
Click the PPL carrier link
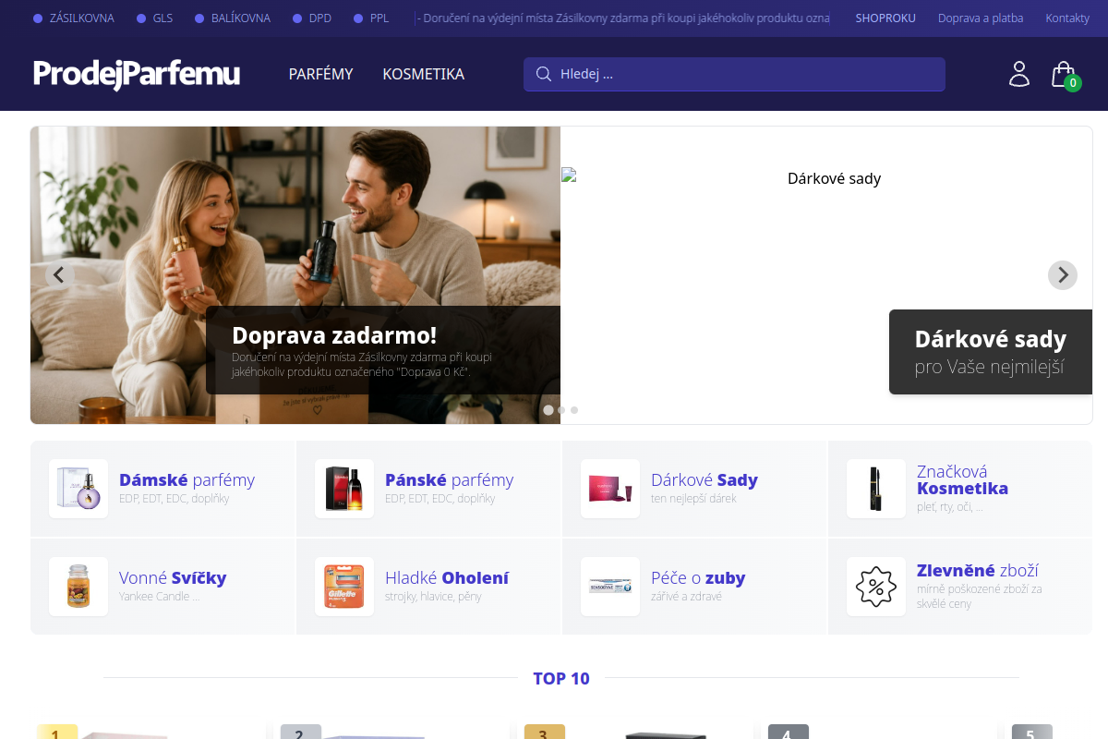pyautogui.click(x=371, y=18)
